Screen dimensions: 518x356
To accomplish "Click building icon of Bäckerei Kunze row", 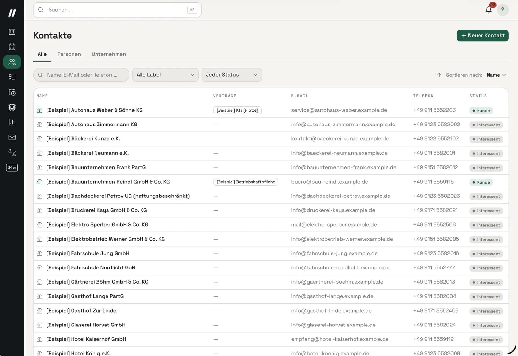I will [x=39, y=139].
